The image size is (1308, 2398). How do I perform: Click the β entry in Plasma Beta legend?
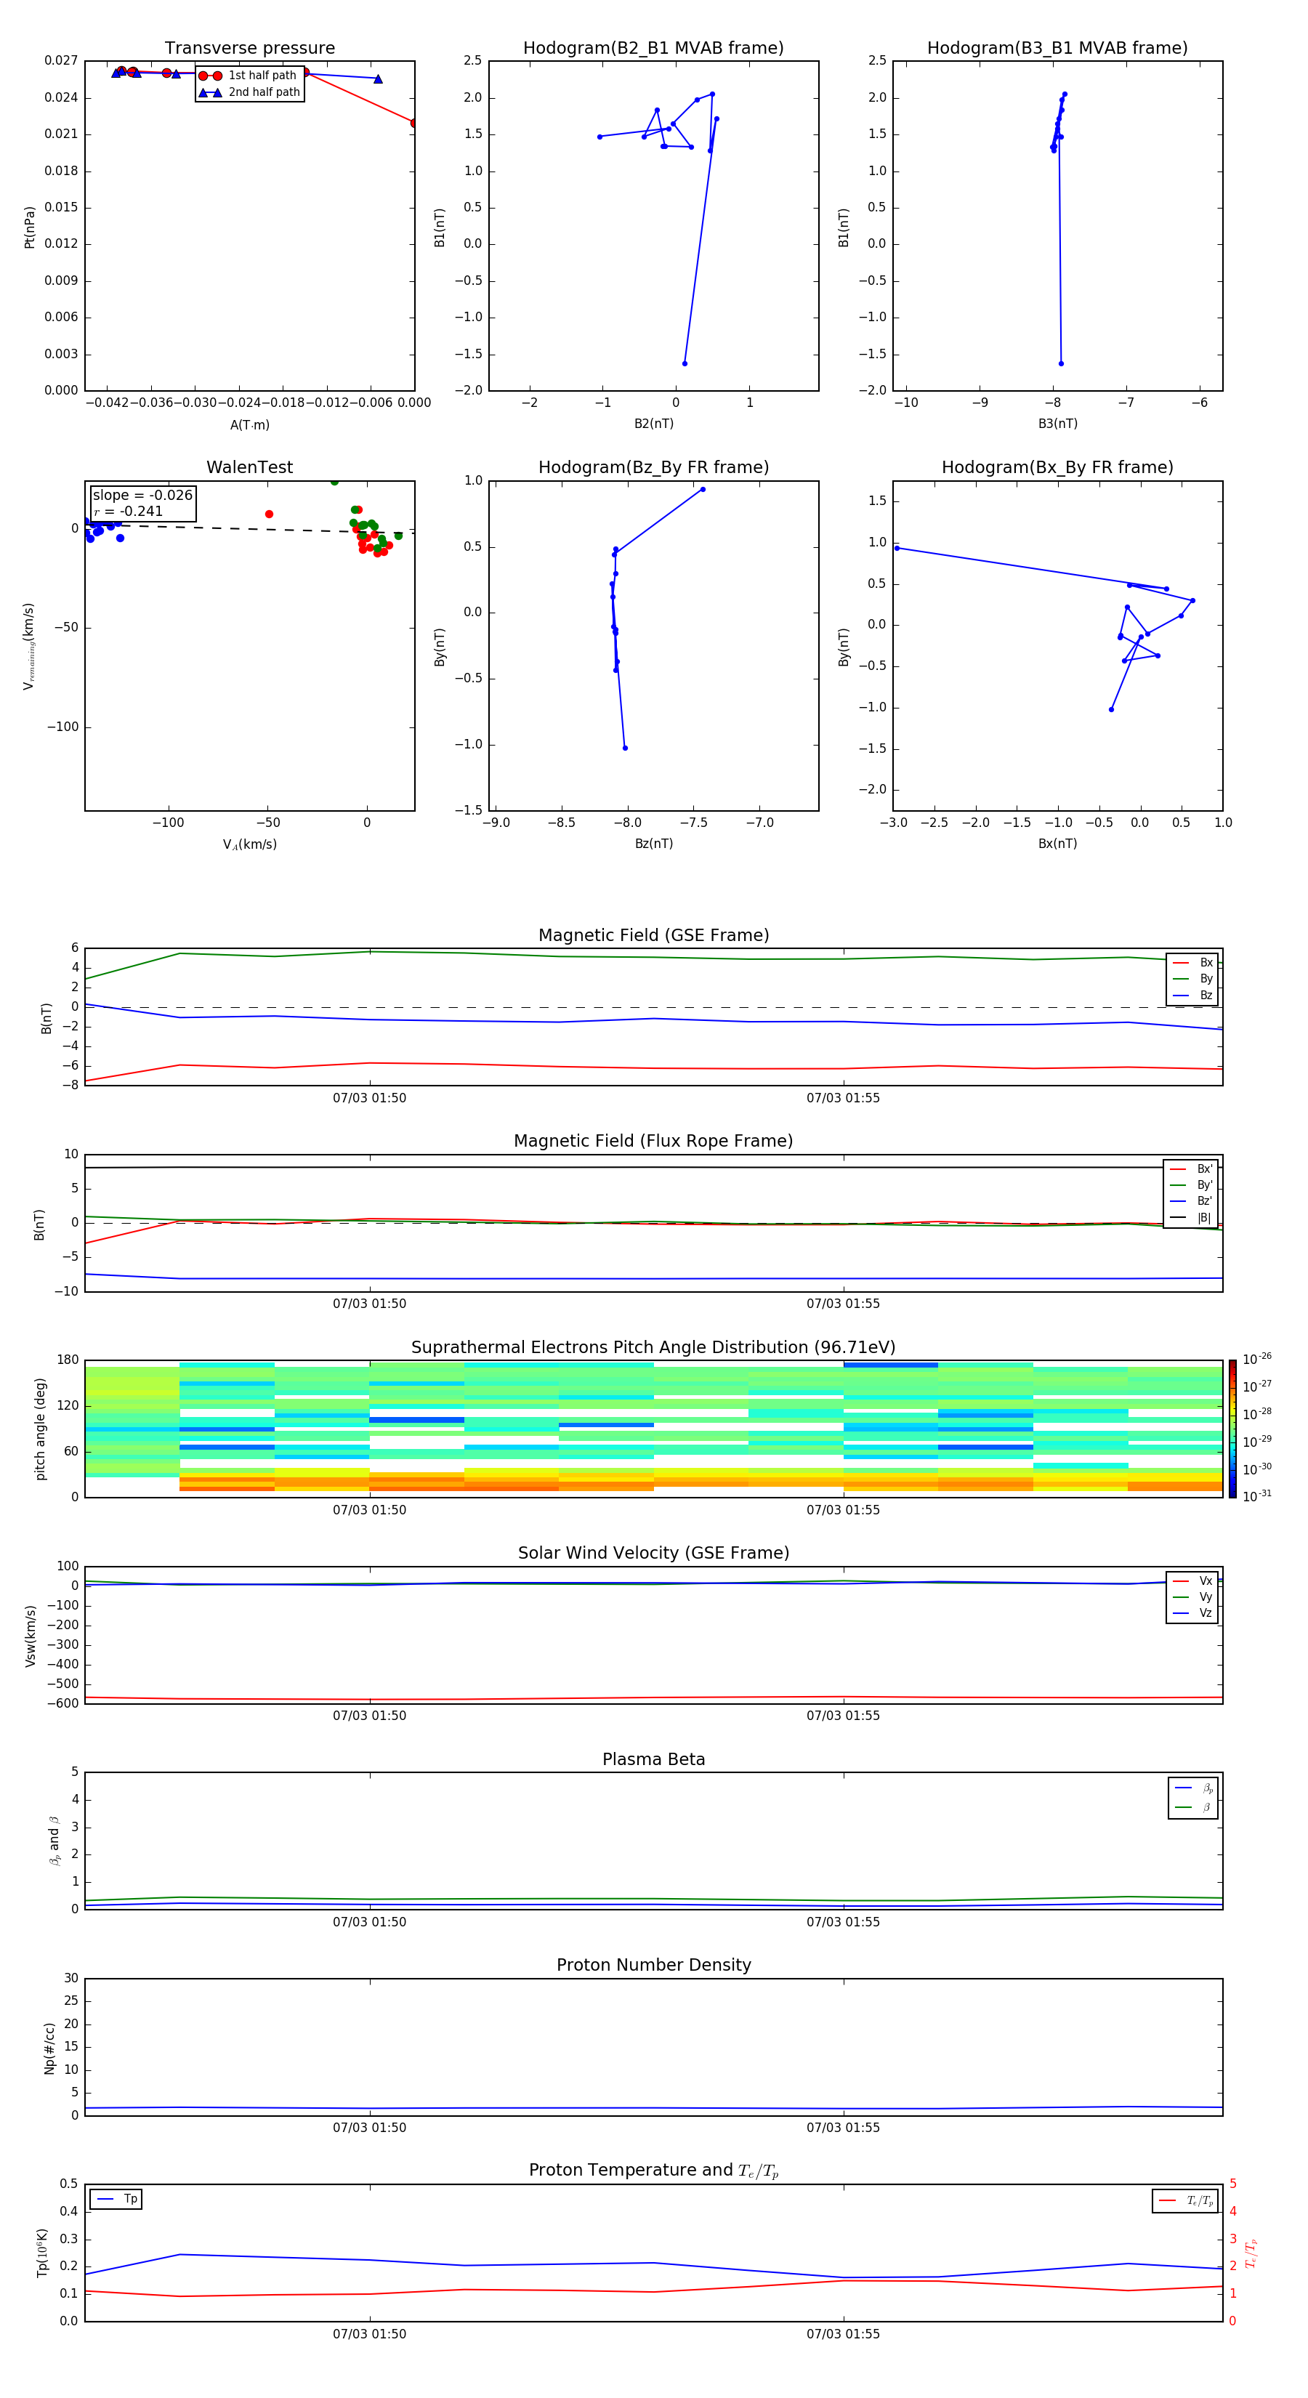point(1193,1807)
